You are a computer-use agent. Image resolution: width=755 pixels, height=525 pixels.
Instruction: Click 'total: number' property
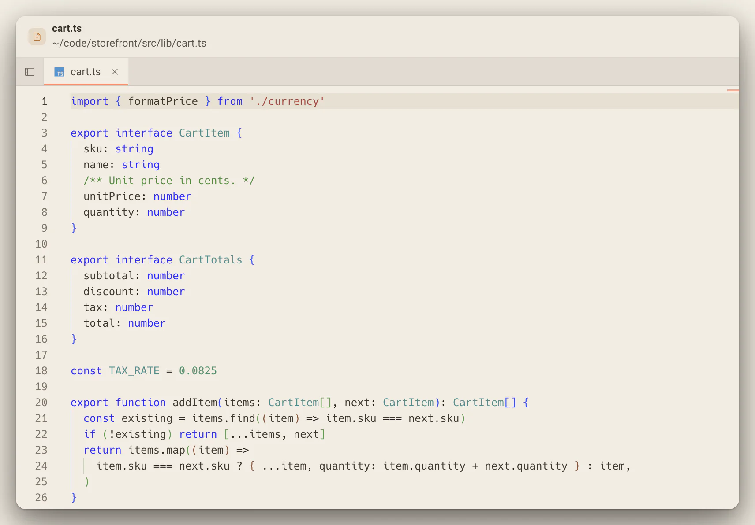(125, 323)
